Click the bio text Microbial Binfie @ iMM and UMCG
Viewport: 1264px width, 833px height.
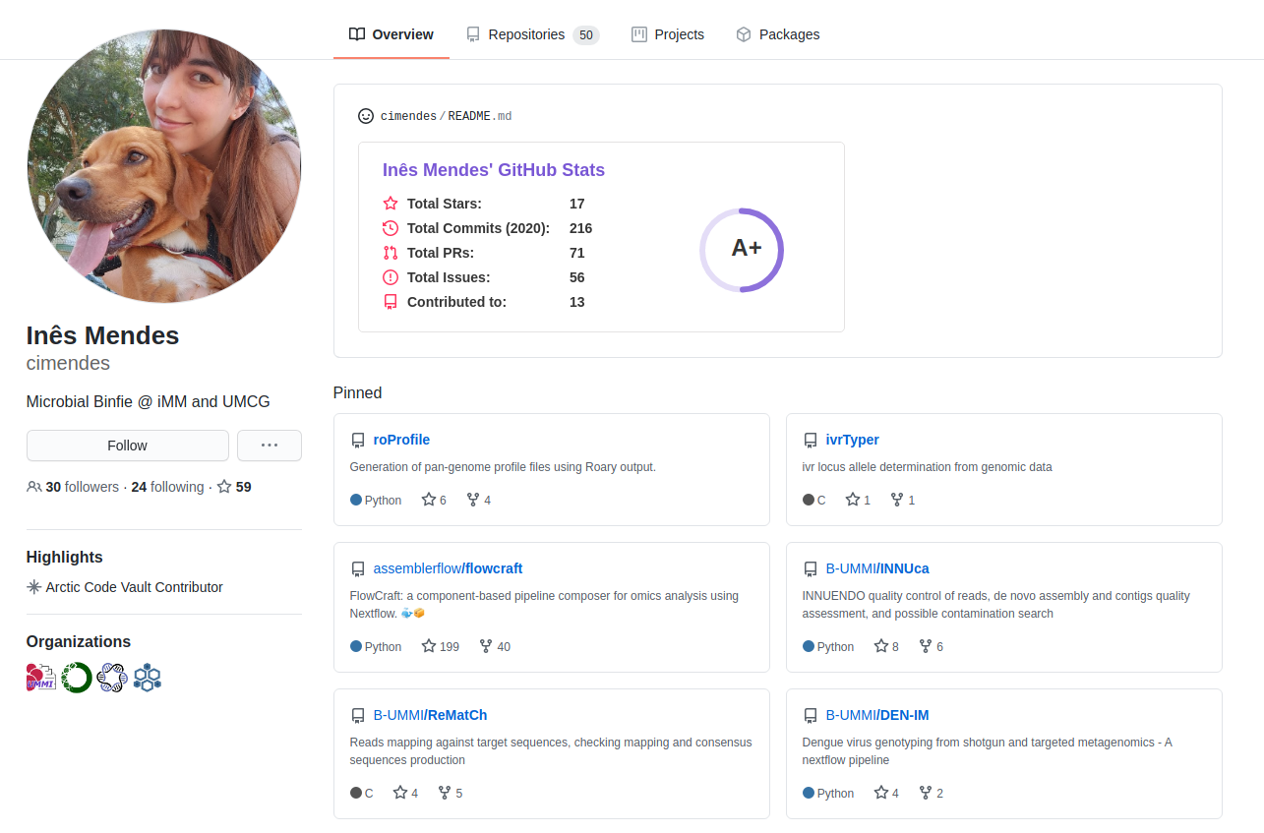pyautogui.click(x=149, y=401)
